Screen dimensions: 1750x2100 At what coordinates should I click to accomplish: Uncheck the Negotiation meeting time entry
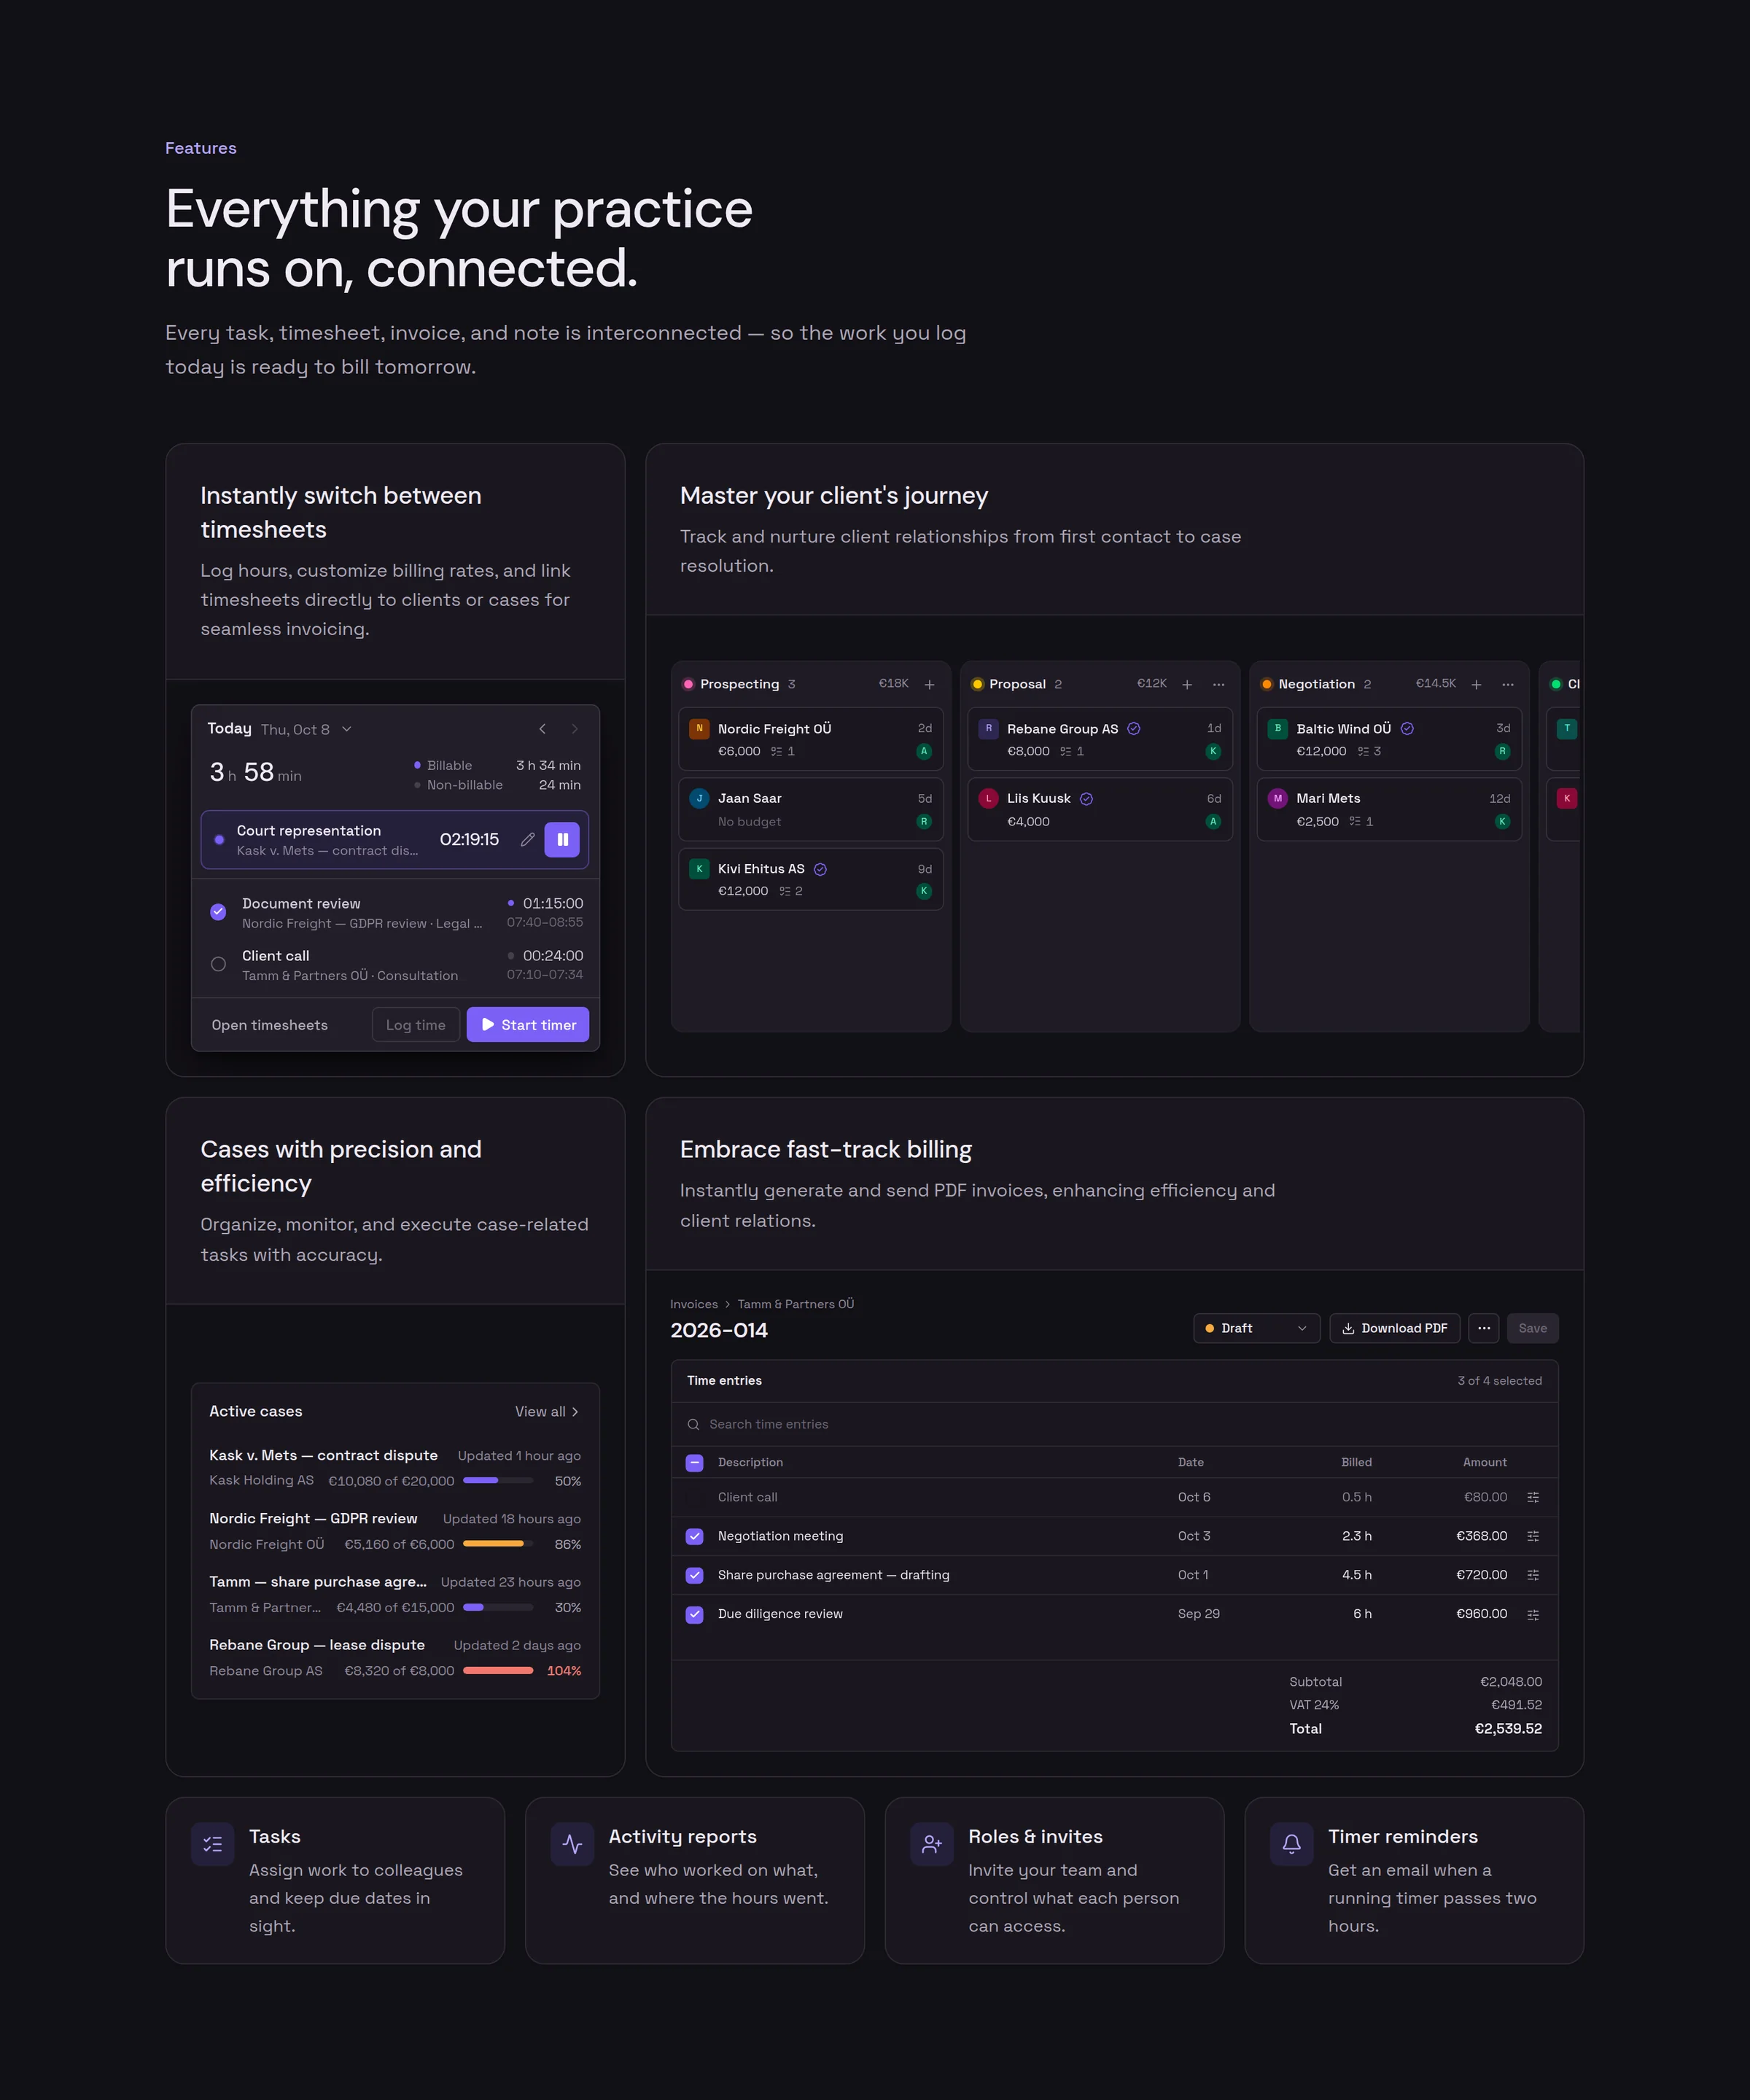click(694, 1536)
